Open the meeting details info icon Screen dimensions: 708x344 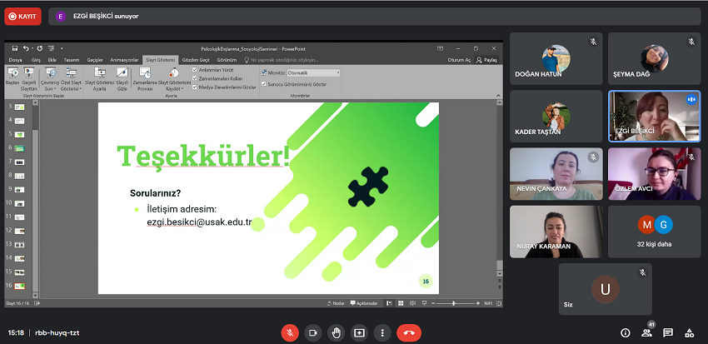click(626, 332)
